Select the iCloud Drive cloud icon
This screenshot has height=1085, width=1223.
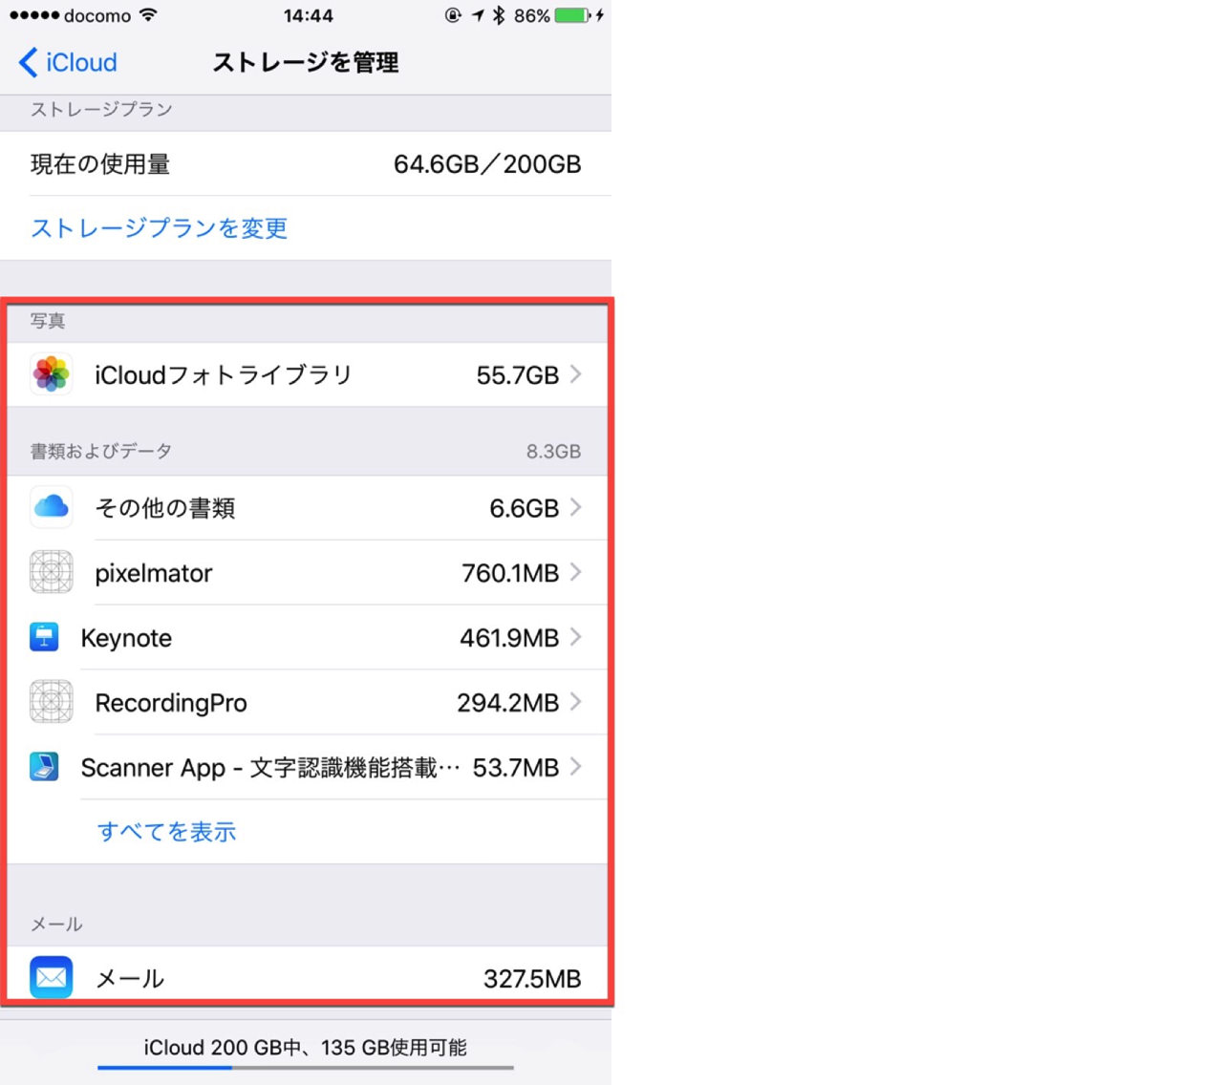pyautogui.click(x=51, y=507)
